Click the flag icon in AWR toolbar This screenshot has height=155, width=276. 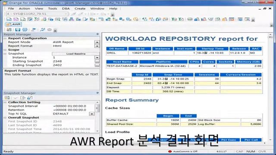click(34, 30)
